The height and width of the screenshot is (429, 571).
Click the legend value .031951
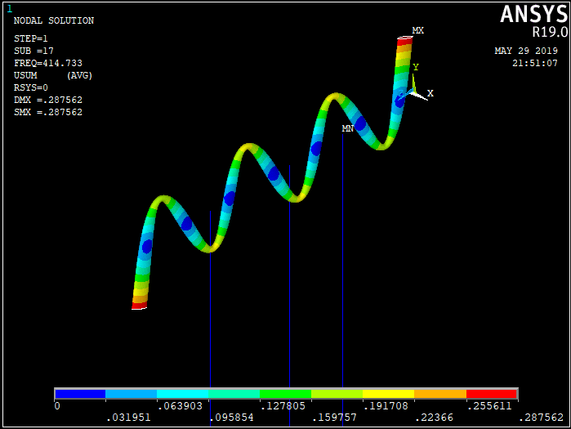click(x=128, y=418)
